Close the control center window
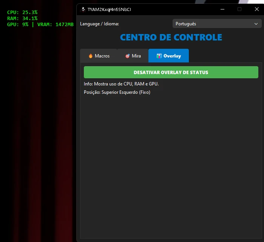The width and height of the screenshot is (264, 242). click(256, 9)
